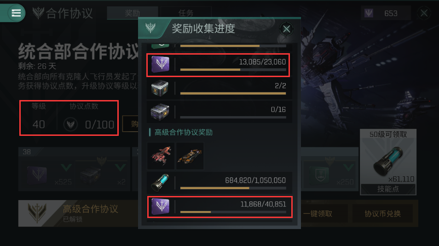The width and height of the screenshot is (439, 246).
Task: Click the 高级合作协议奖励 section header
Action: (x=184, y=132)
